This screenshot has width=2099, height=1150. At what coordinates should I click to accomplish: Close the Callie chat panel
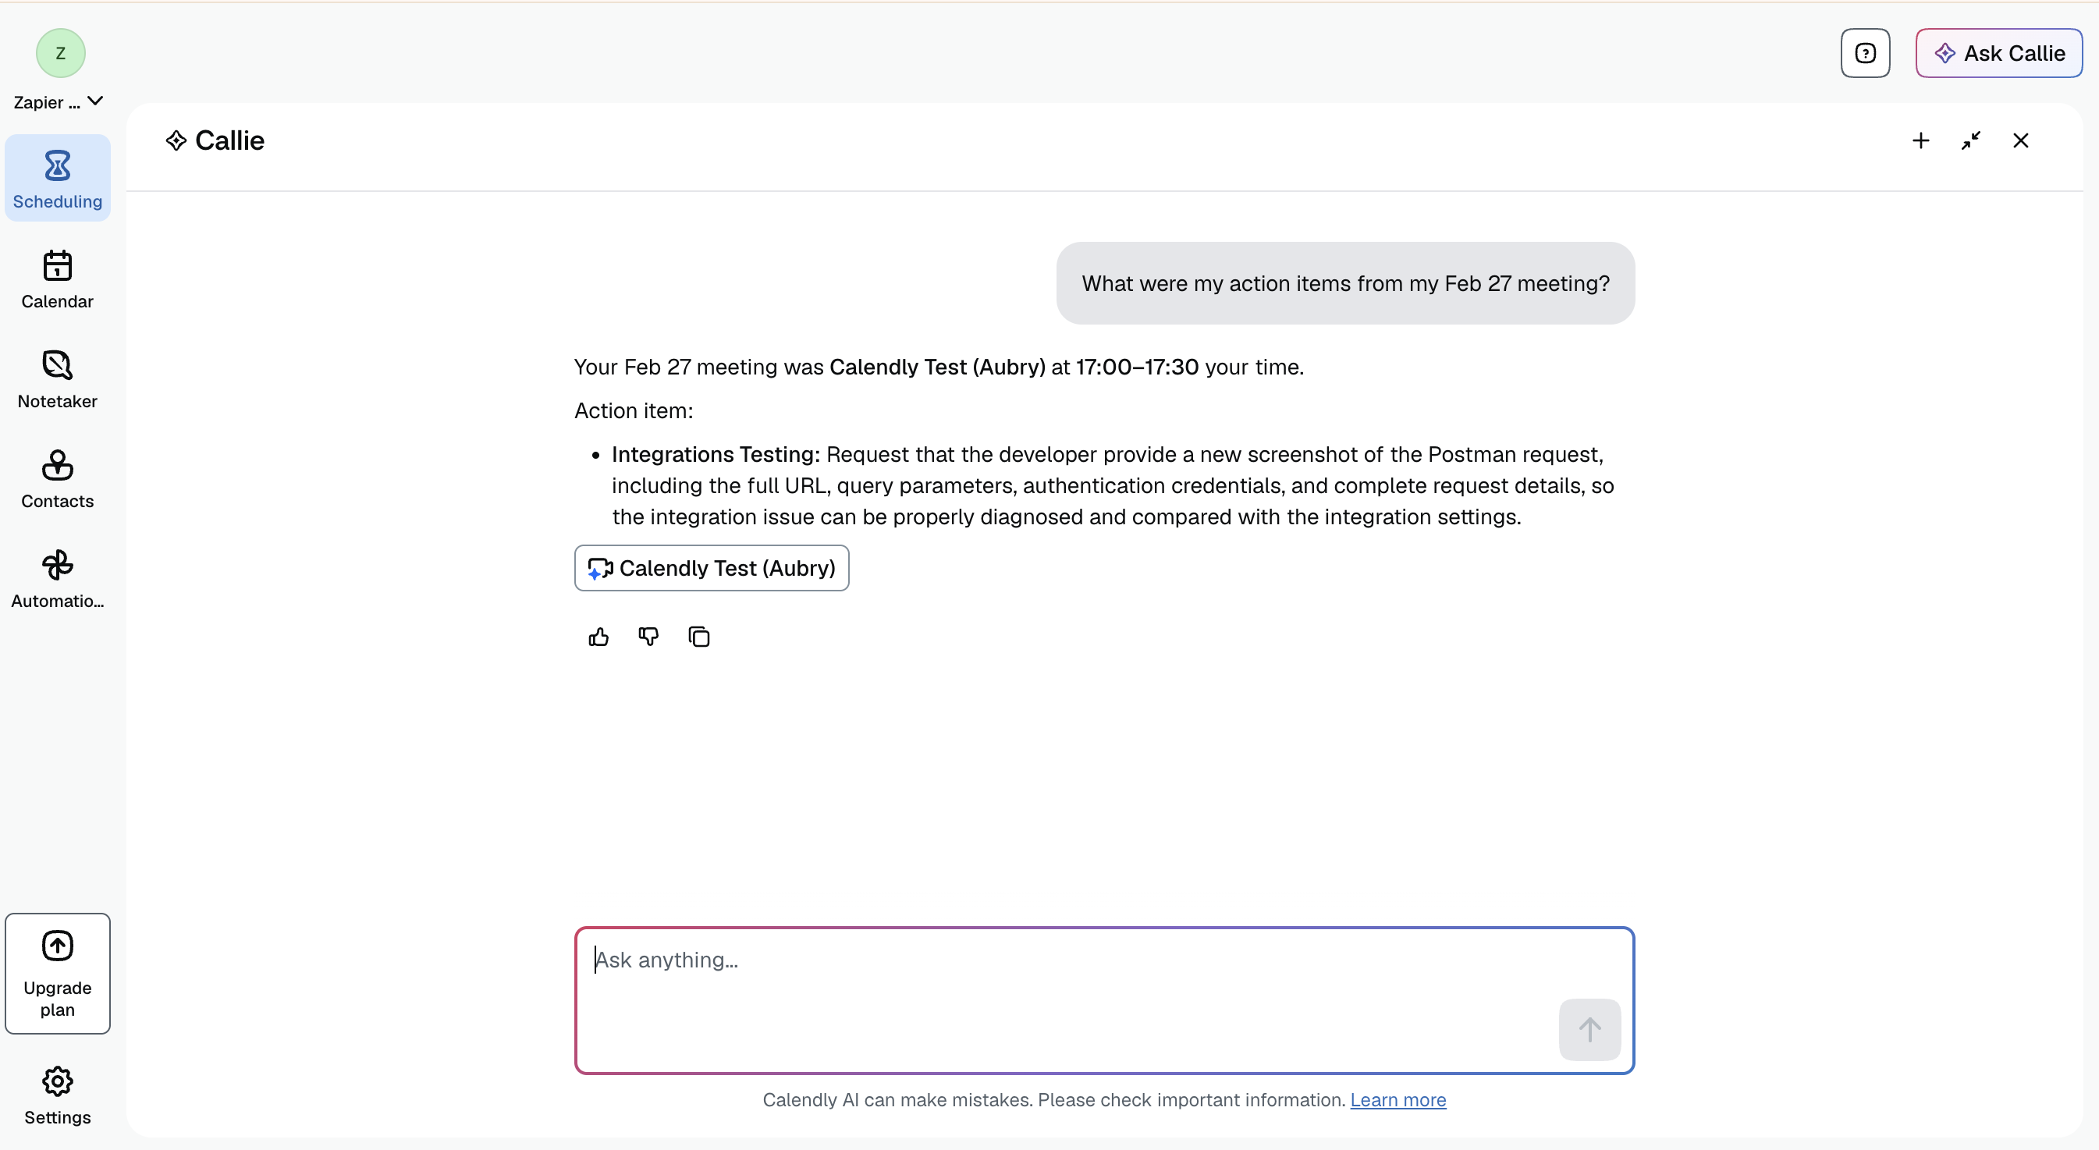(x=2021, y=141)
